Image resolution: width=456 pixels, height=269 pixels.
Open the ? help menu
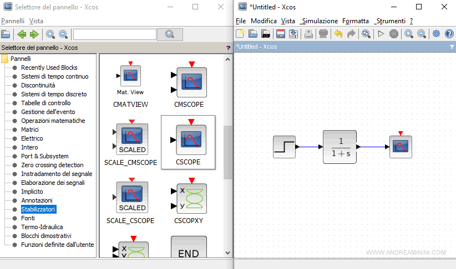[x=411, y=21]
